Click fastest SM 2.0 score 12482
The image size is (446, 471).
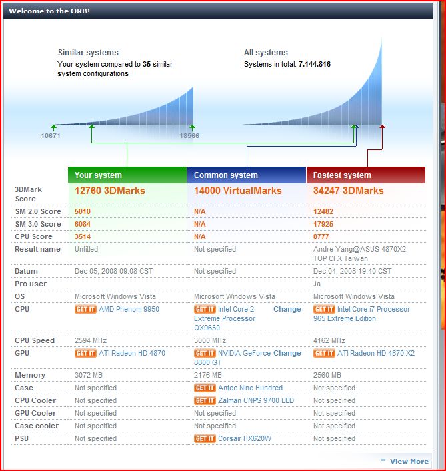click(x=323, y=211)
